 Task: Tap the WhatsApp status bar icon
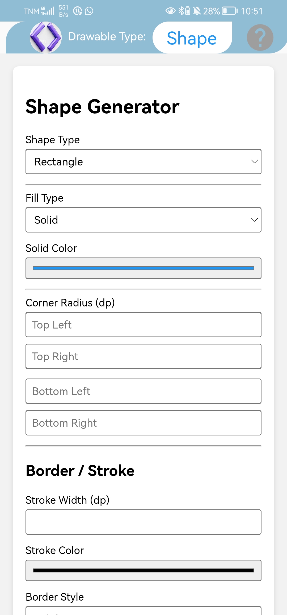click(89, 11)
